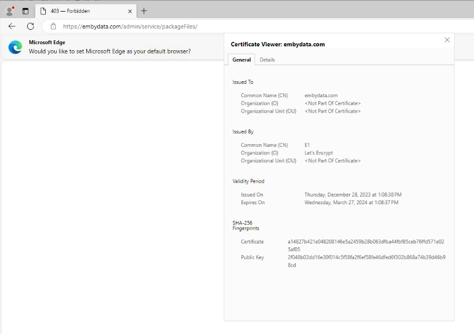Click the lock icon for site information

click(53, 26)
